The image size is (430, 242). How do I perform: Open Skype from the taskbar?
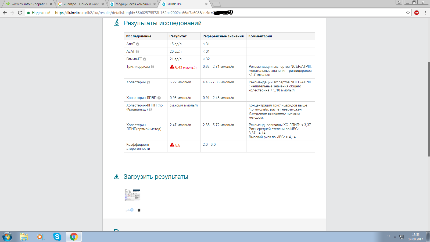[x=57, y=237]
